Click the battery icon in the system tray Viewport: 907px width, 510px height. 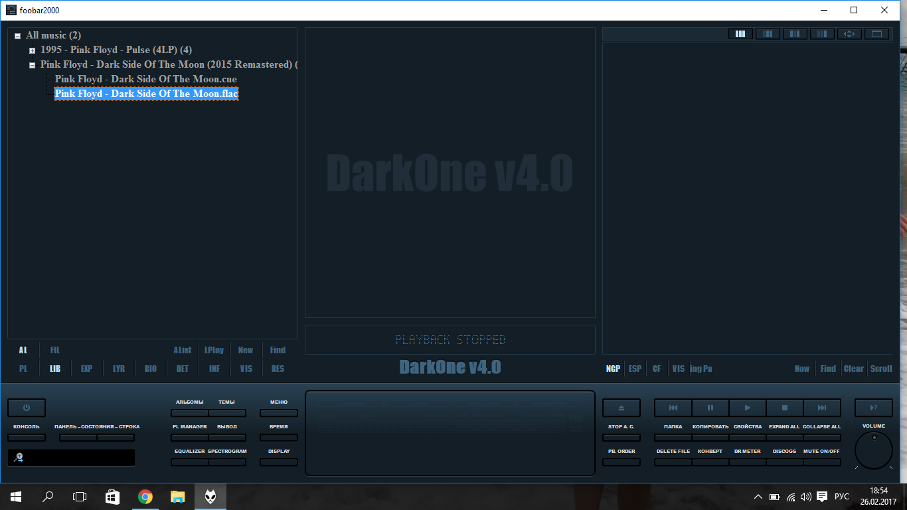tap(775, 497)
